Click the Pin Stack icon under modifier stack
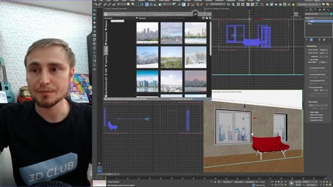Viewport: 333px width, 187px height. point(306,39)
